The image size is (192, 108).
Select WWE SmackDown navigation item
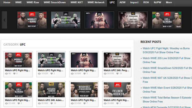click(55, 2)
